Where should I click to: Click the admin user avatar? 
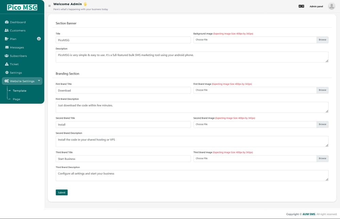[331, 6]
